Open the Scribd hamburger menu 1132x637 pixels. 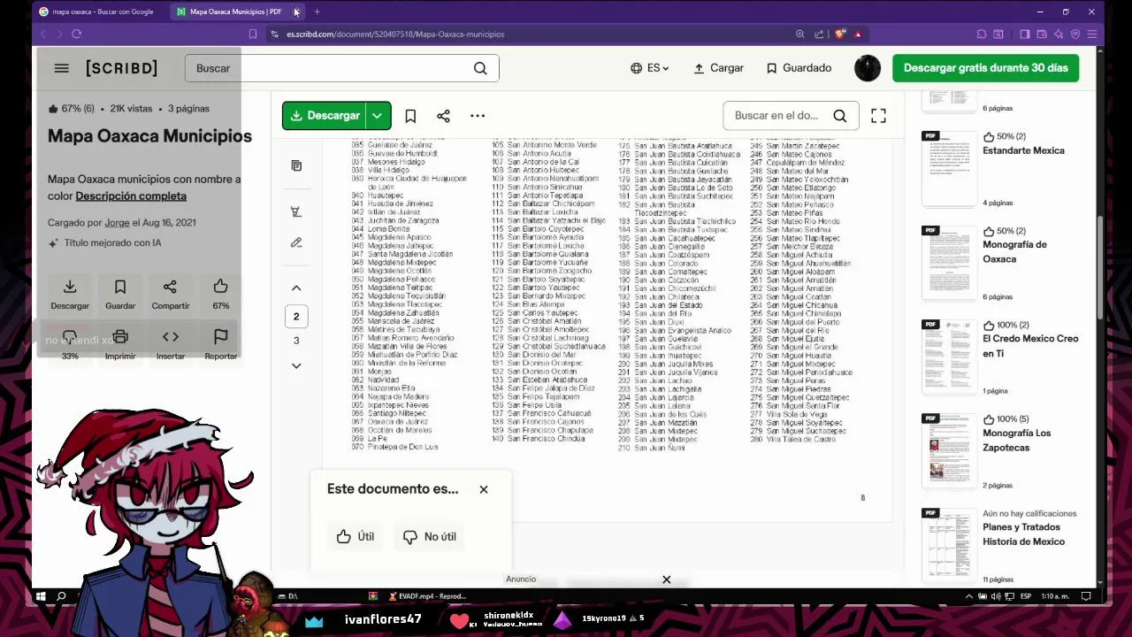(x=61, y=68)
